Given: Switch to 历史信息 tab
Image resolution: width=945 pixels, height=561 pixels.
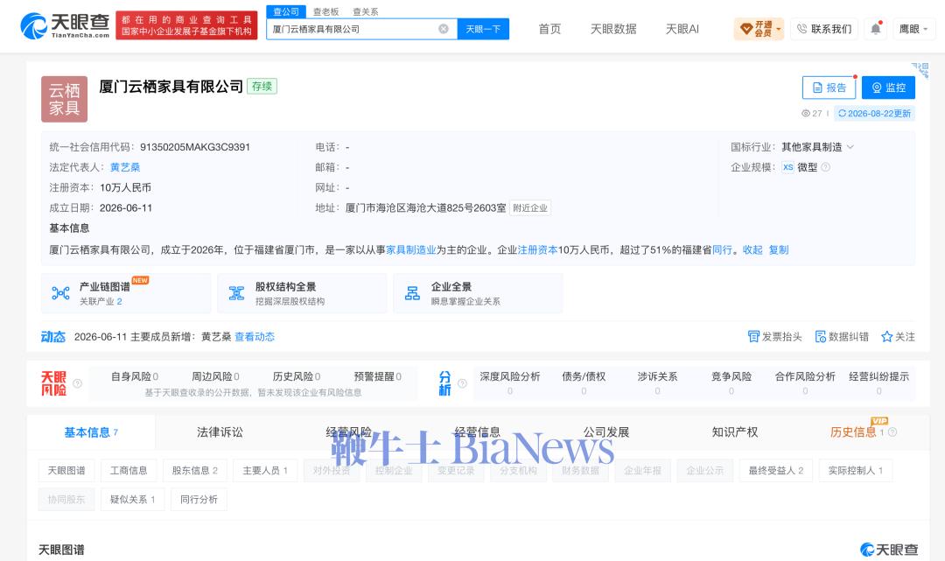Looking at the screenshot, I should 853,432.
